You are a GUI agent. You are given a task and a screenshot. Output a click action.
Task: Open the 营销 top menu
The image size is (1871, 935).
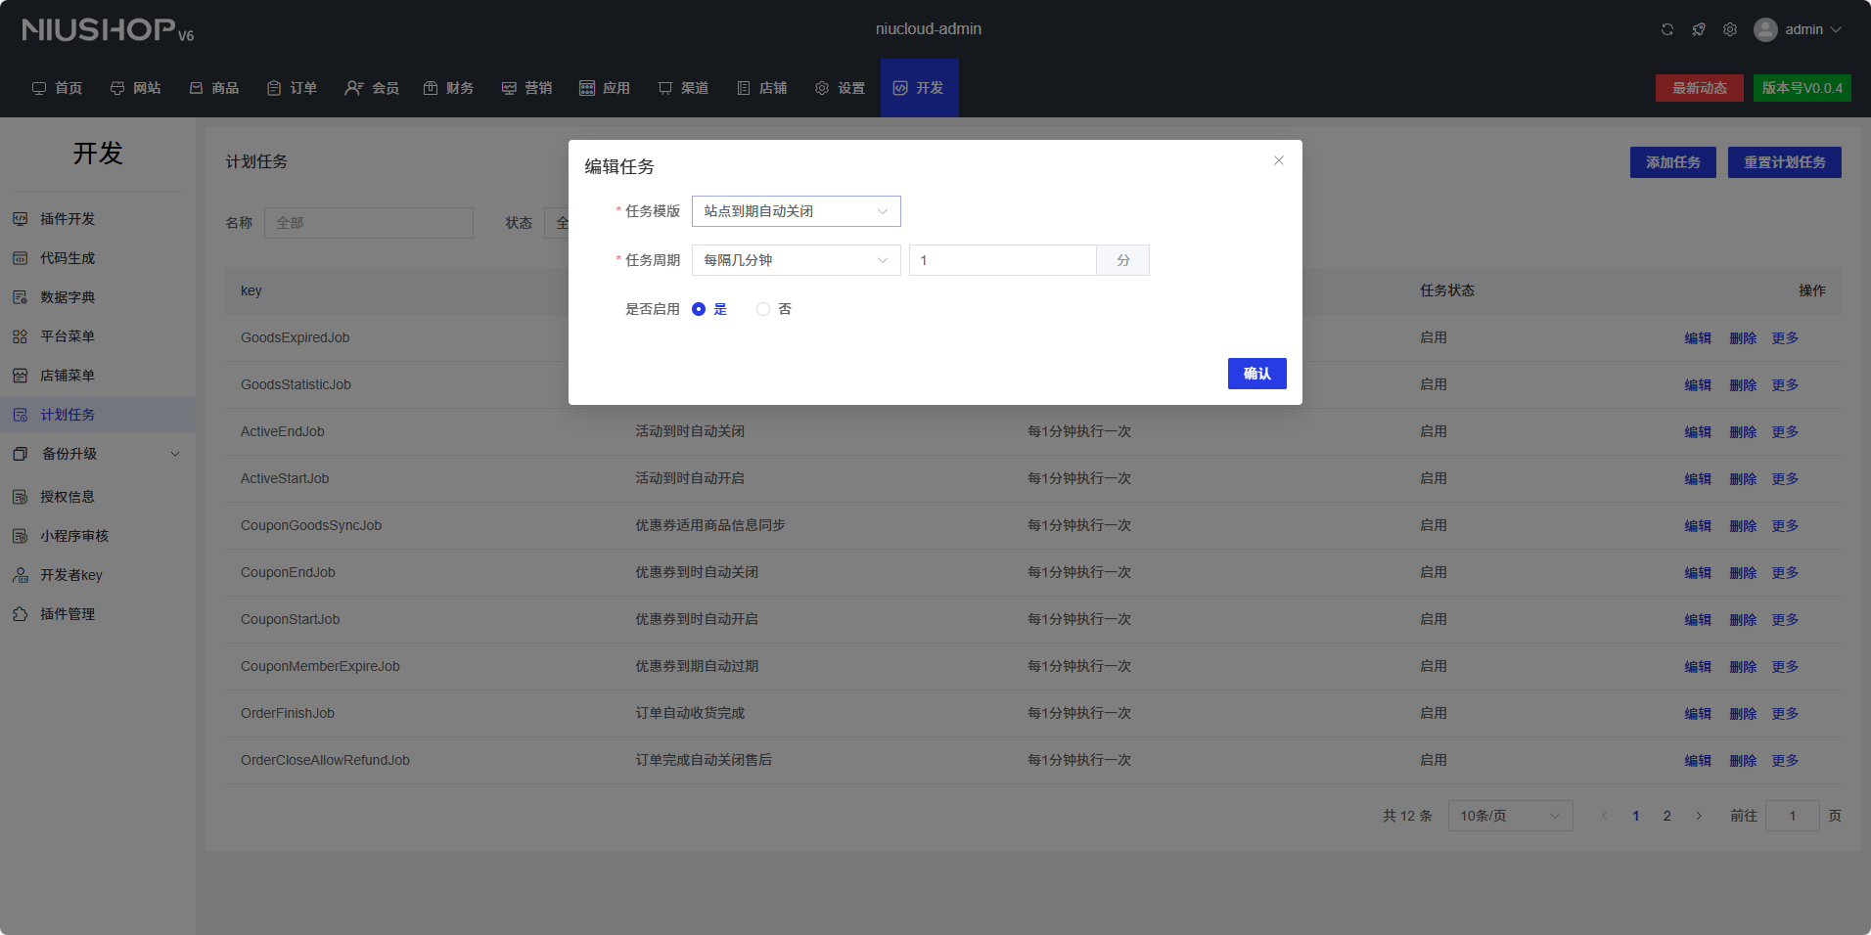coord(527,88)
